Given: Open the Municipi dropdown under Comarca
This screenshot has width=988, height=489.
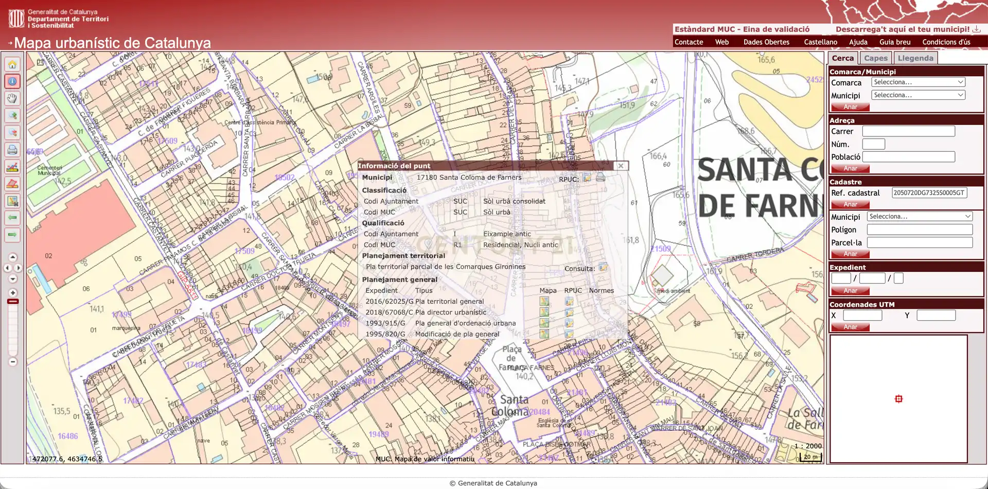Looking at the screenshot, I should pos(919,95).
